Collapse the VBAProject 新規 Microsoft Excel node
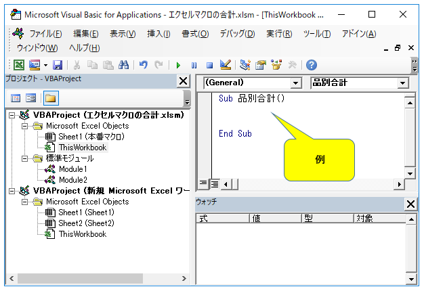Image resolution: width=424 pixels, height=291 pixels. [12, 191]
